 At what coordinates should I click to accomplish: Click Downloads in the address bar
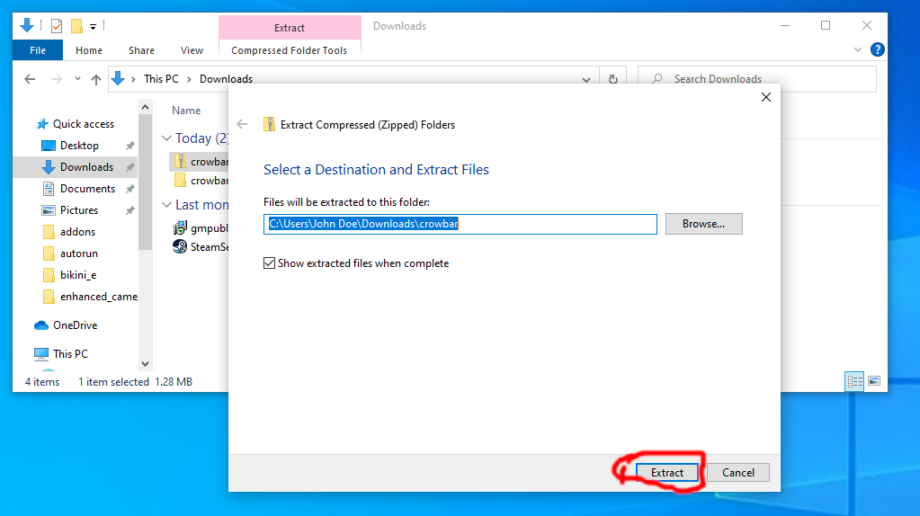[x=226, y=79]
